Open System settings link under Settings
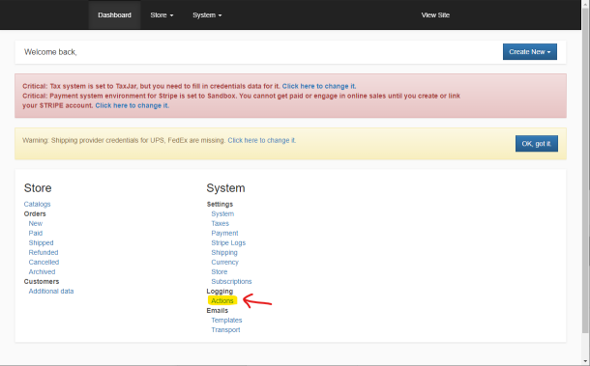This screenshot has width=590, height=366. (x=222, y=213)
